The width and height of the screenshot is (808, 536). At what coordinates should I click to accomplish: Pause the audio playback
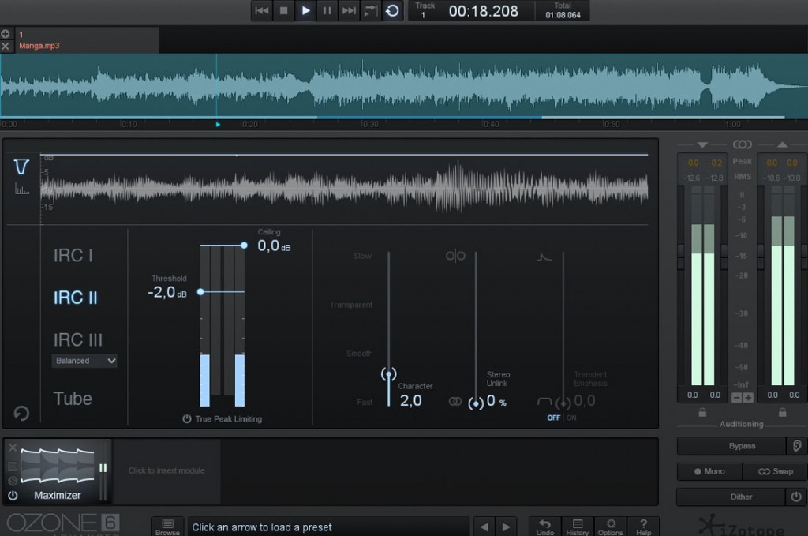coord(327,11)
